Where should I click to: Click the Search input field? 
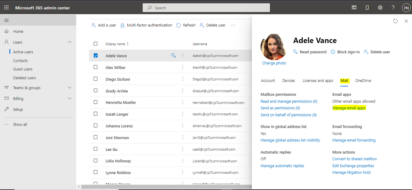(x=206, y=7)
